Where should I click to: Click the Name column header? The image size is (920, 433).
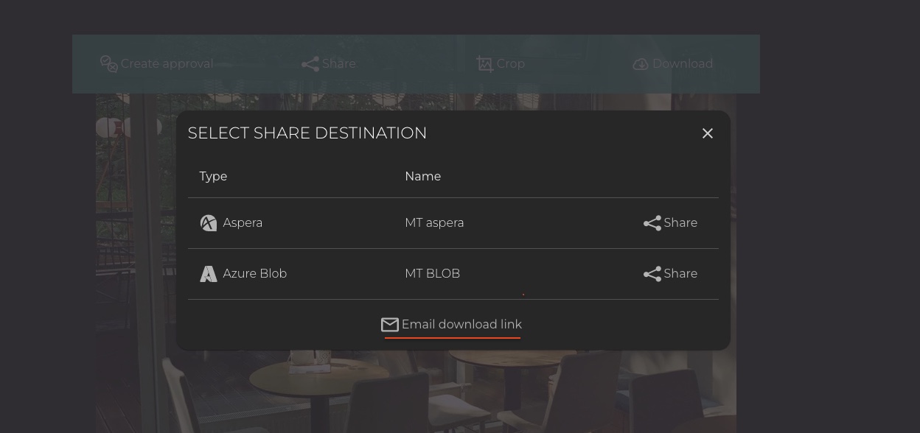coord(422,177)
